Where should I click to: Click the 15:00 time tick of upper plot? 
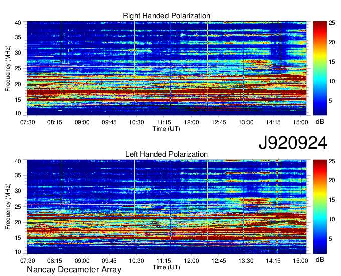tap(300, 122)
